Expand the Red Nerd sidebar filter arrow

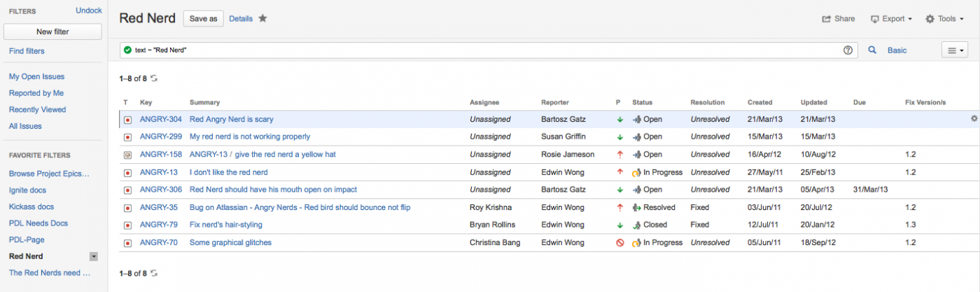click(x=94, y=257)
